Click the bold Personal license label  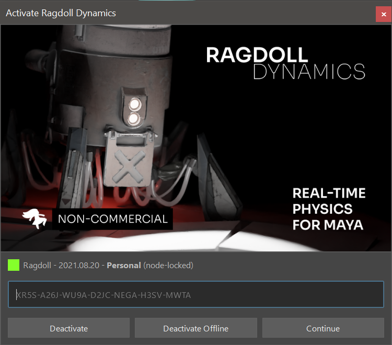[x=123, y=265]
